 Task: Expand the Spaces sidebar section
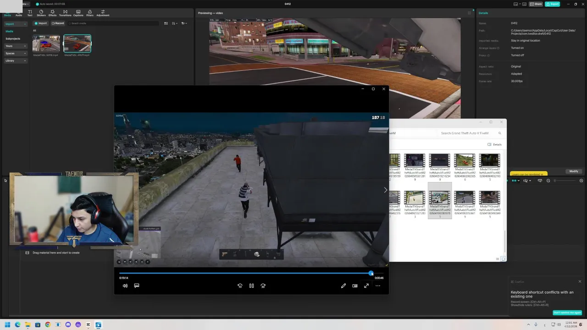point(16,53)
